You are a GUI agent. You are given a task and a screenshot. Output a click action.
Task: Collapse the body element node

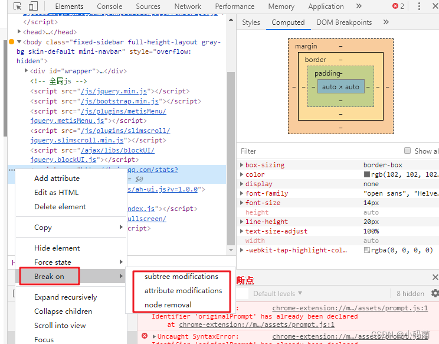coord(19,42)
